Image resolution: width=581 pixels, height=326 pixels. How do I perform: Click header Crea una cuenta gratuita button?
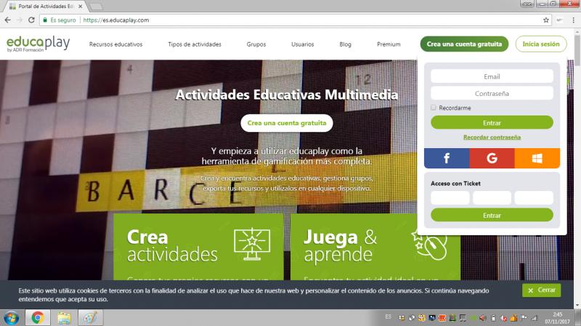464,44
